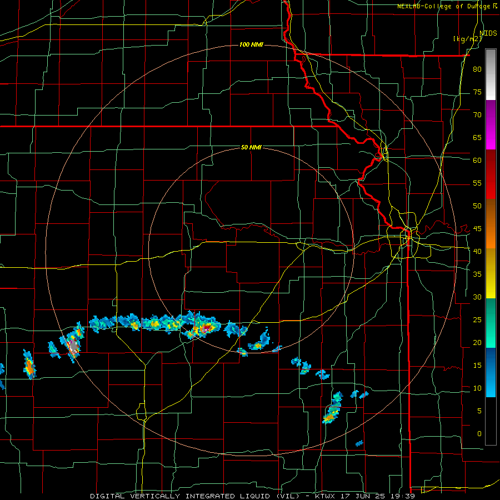Select the green segment of color scale
The image size is (500, 500).
click(491, 323)
